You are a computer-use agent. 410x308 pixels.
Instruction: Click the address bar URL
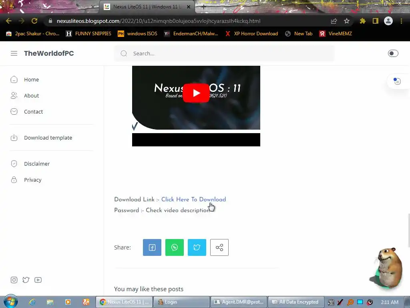pyautogui.click(x=159, y=21)
